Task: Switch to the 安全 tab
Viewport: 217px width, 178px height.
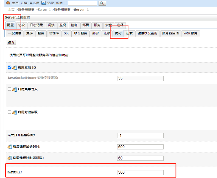Action: pos(109,25)
